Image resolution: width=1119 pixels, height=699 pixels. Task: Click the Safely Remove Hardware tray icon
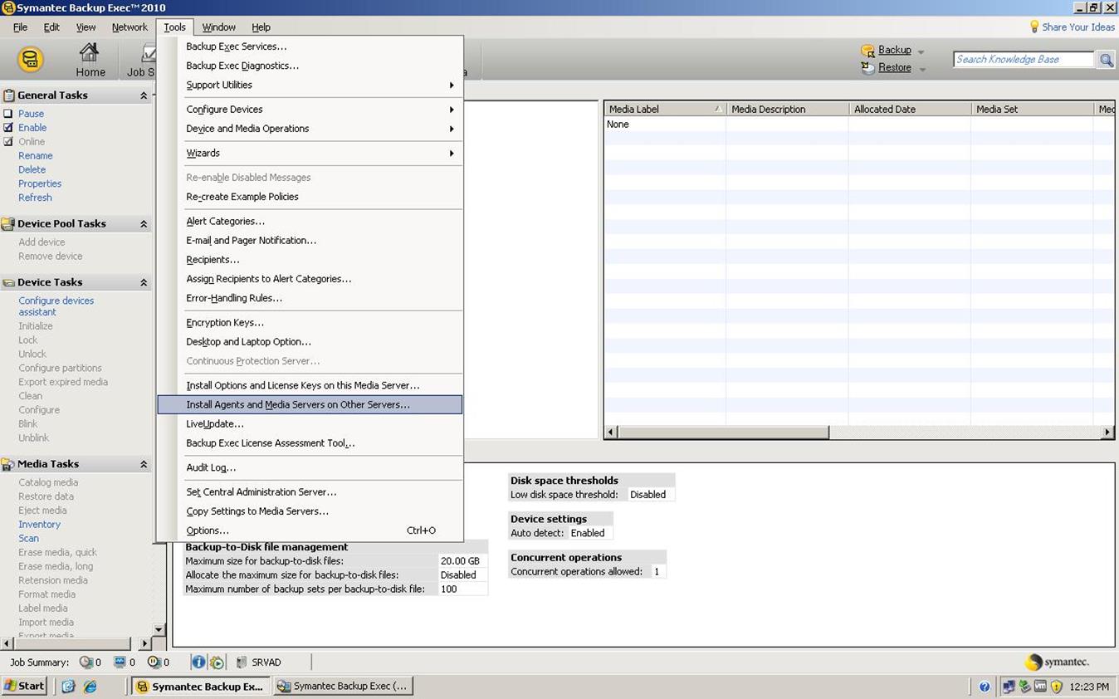click(x=1024, y=687)
